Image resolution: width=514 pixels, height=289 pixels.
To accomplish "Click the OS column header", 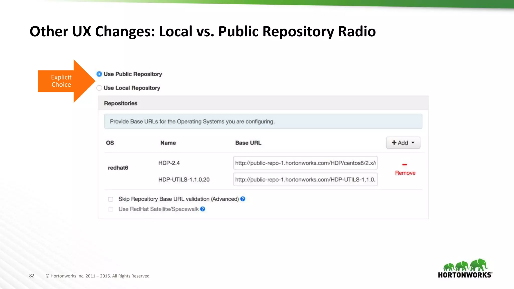I will 110,143.
